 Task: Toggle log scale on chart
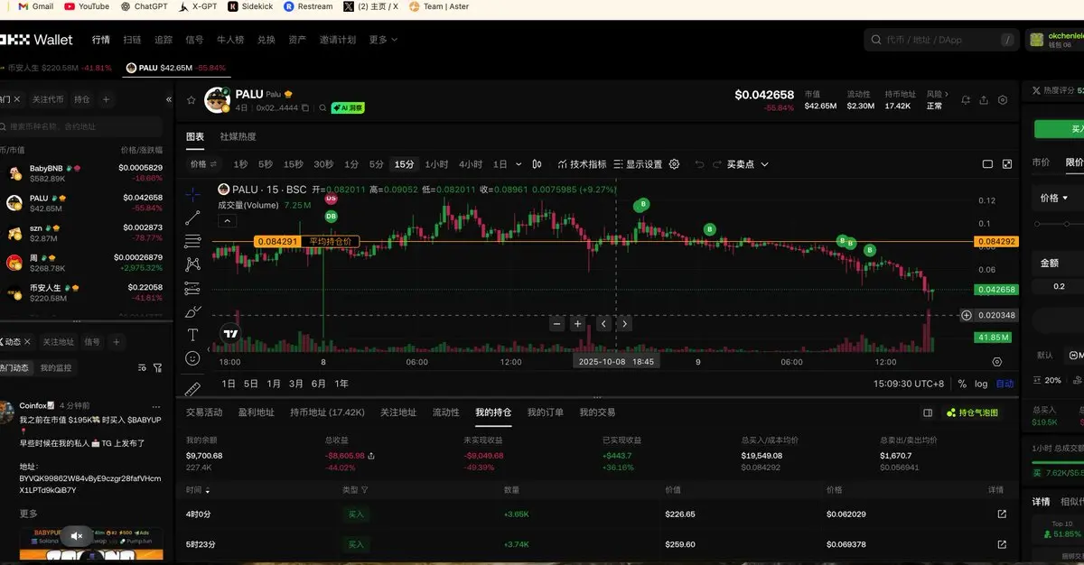981,384
